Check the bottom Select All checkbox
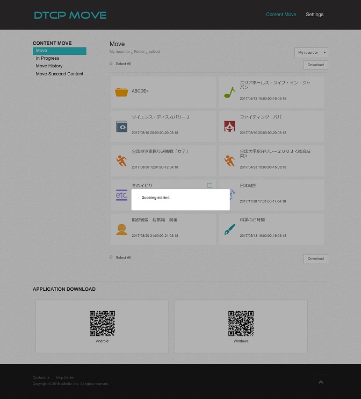 click(111, 257)
